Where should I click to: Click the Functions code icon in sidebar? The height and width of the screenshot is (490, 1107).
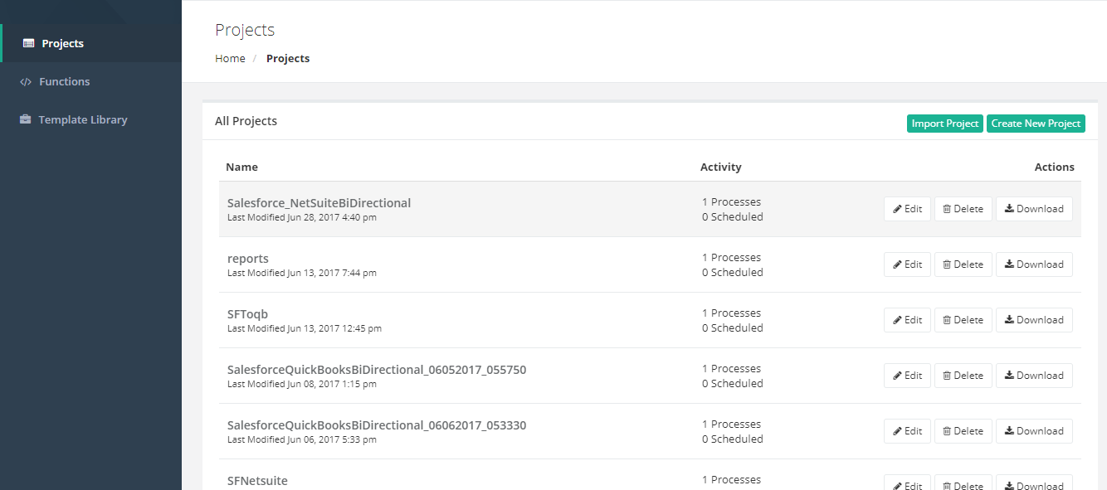click(x=26, y=82)
